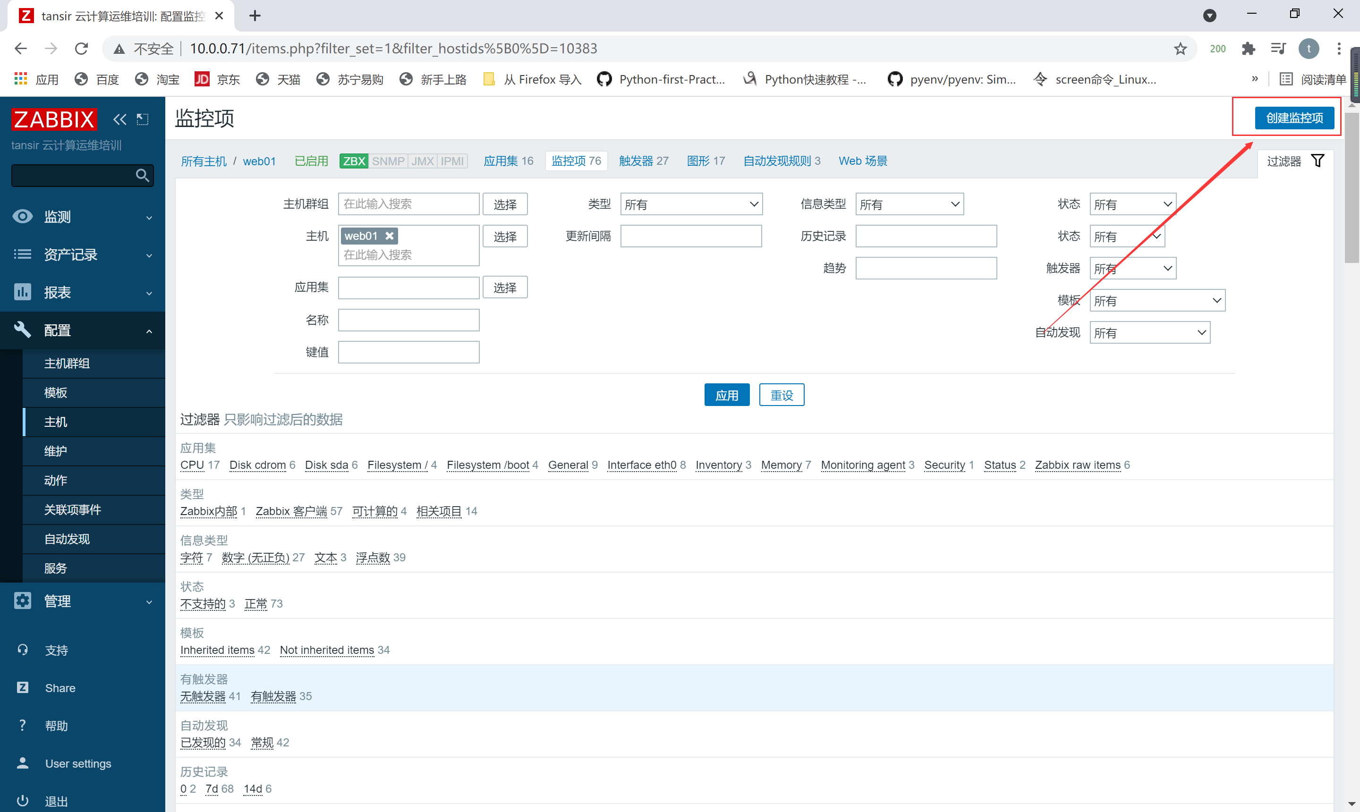Open the Web 场景 tab
This screenshot has width=1360, height=812.
pyautogui.click(x=863, y=161)
